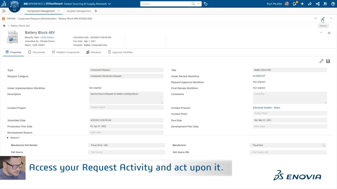
Task: Switch to Supplier Management tab
Action: 79,11
